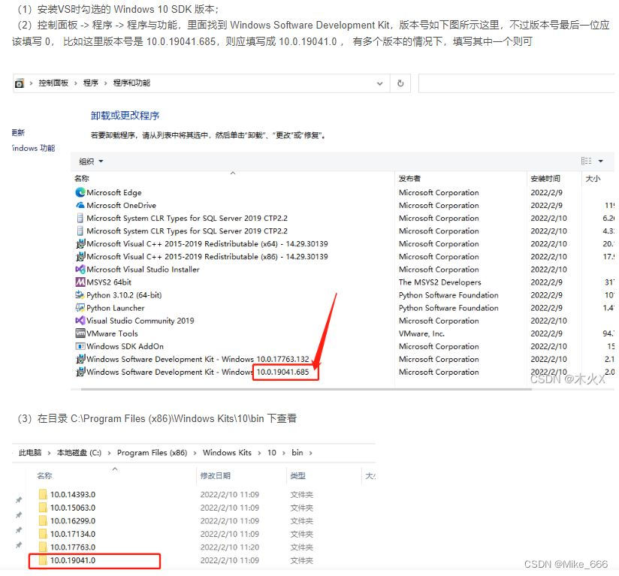Click the pin icon beside folder 10.0.14393.0
Image resolution: width=619 pixels, height=576 pixels.
(x=19, y=500)
